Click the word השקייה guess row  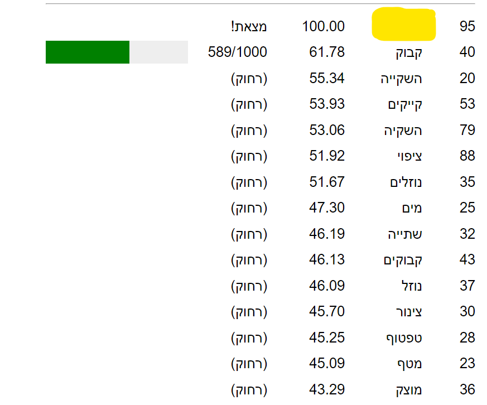pos(401,79)
